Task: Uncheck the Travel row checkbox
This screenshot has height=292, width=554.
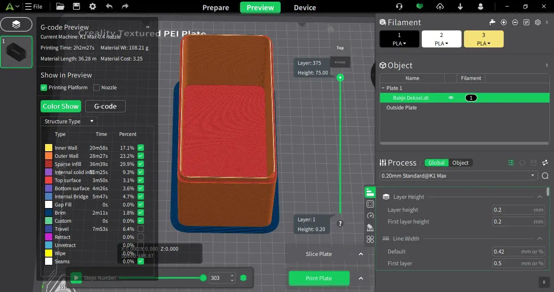Action: point(140,229)
